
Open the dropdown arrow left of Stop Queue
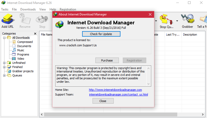click(x=156, y=21)
